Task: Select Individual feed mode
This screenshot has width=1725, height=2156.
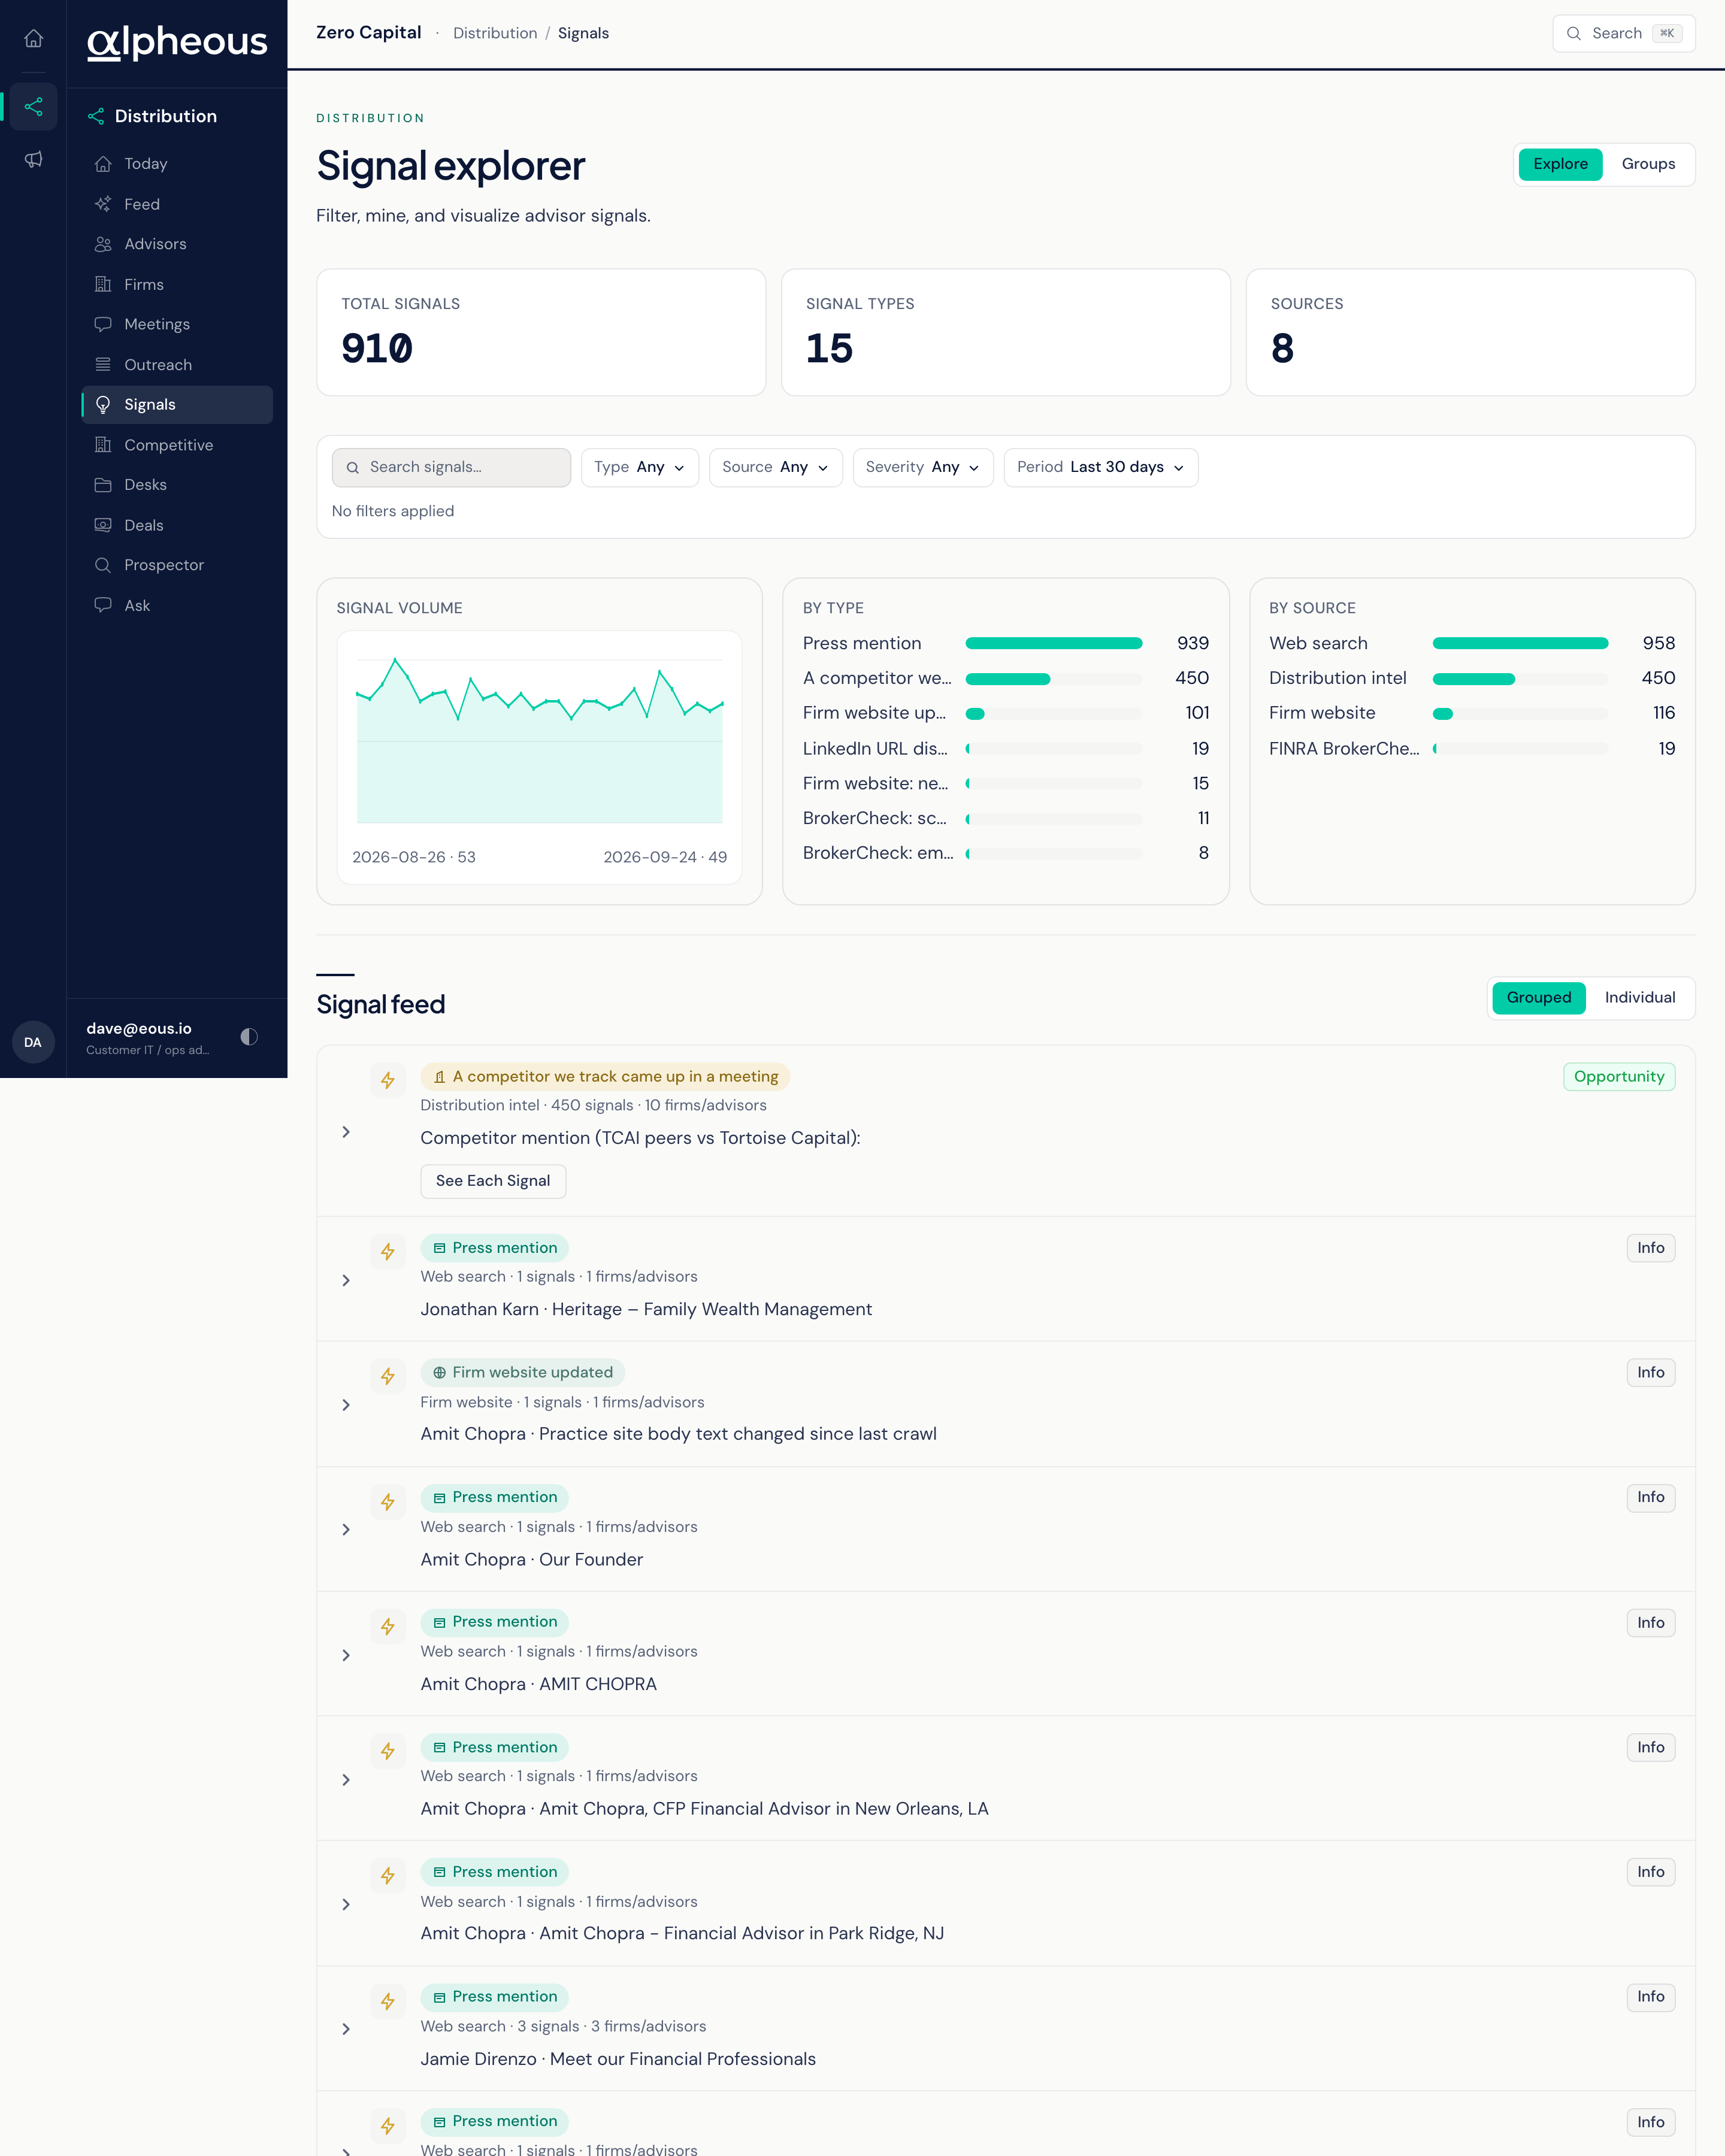Action: coord(1639,998)
